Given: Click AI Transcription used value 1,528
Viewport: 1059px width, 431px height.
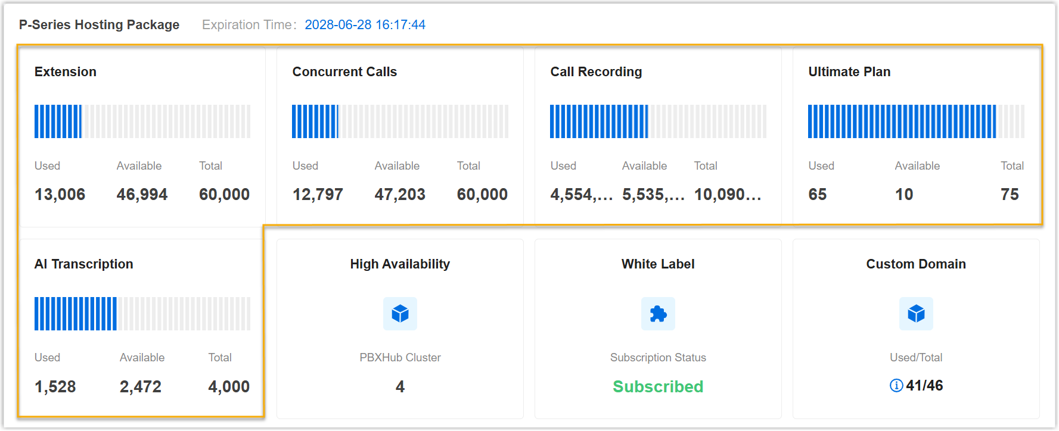Looking at the screenshot, I should [x=55, y=387].
